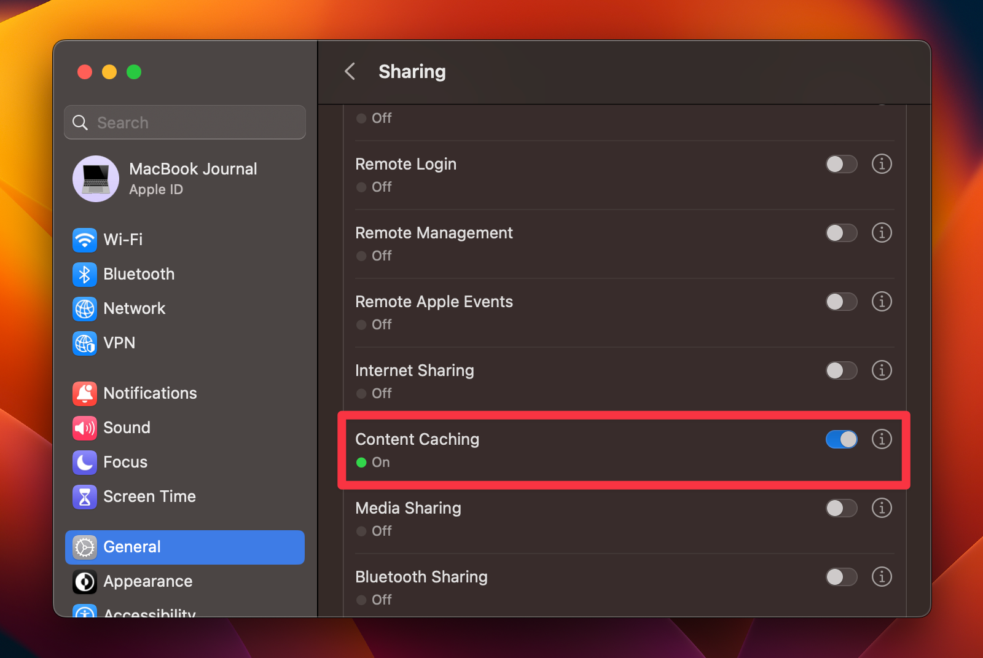Select the Bluetooth sidebar icon
The height and width of the screenshot is (658, 983).
click(84, 275)
